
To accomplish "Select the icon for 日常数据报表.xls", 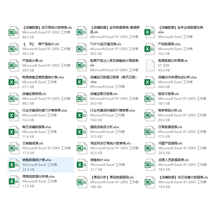I will click(x=150, y=132).
